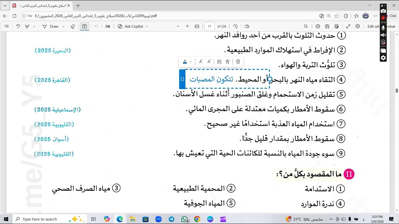This screenshot has width=399, height=224.
Task: Click the text box circular resize handle
Action: point(270,79)
